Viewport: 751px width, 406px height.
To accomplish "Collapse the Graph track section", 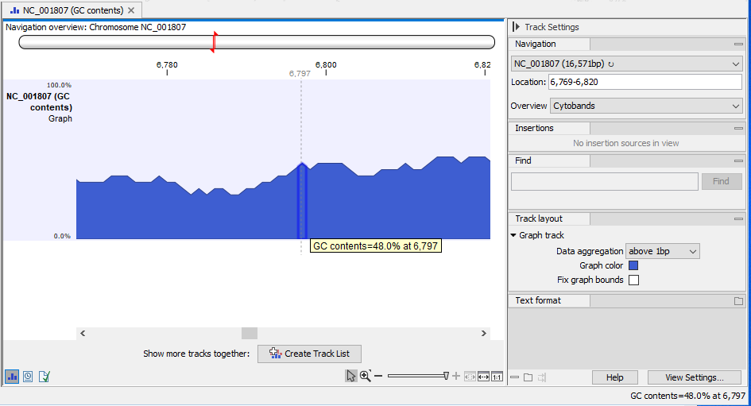I will pos(513,235).
